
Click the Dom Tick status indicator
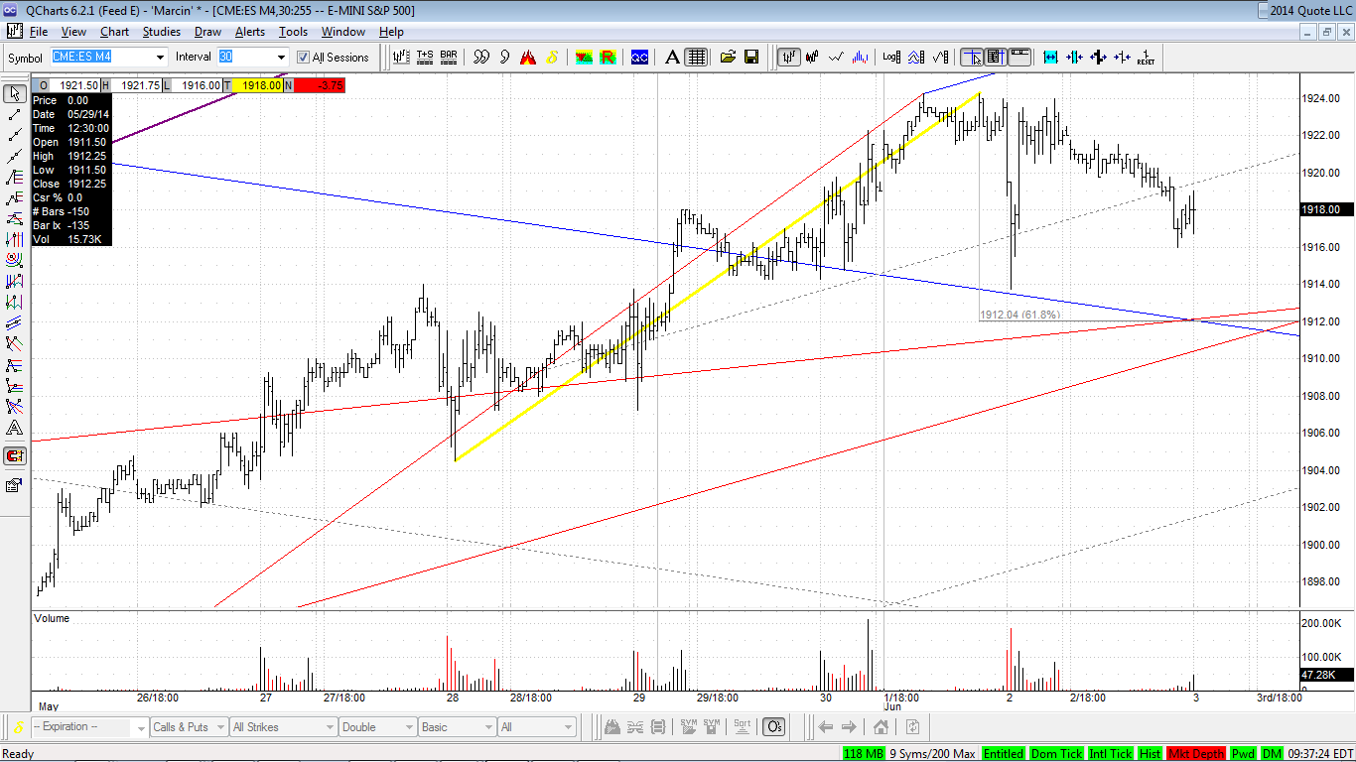coord(1056,754)
